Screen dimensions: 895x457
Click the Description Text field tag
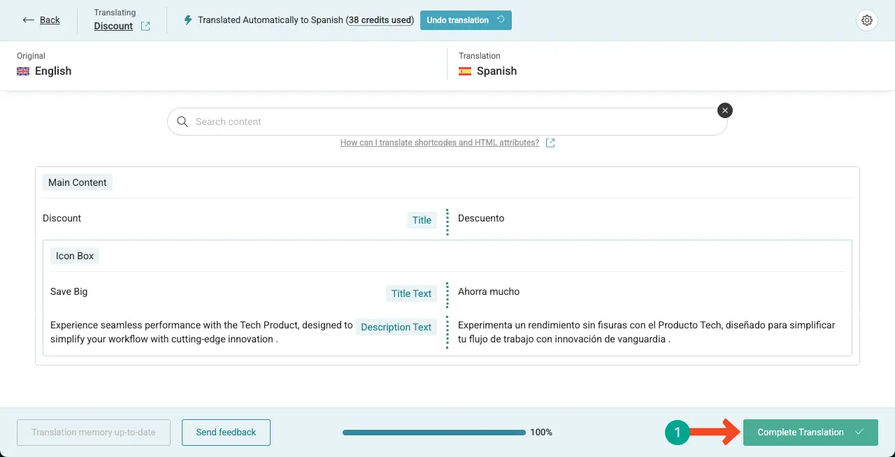coord(396,327)
